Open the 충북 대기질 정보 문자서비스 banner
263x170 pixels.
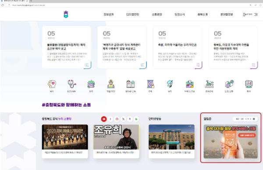(x=231, y=142)
